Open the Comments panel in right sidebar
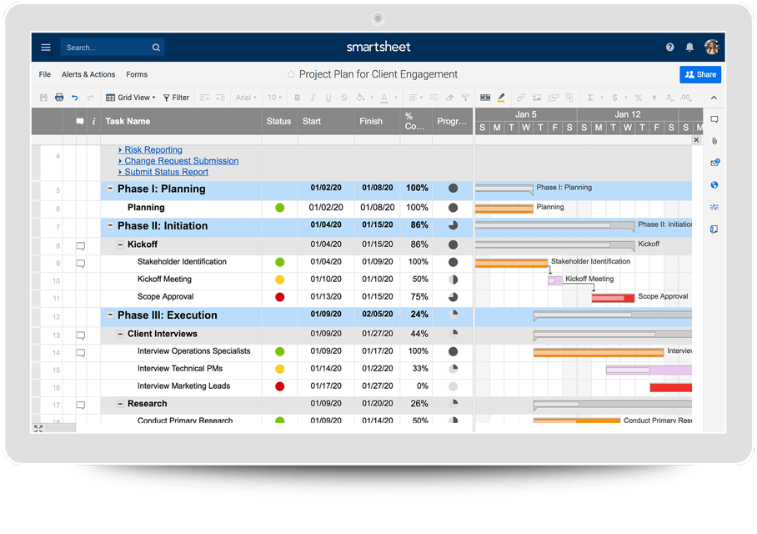 (714, 120)
